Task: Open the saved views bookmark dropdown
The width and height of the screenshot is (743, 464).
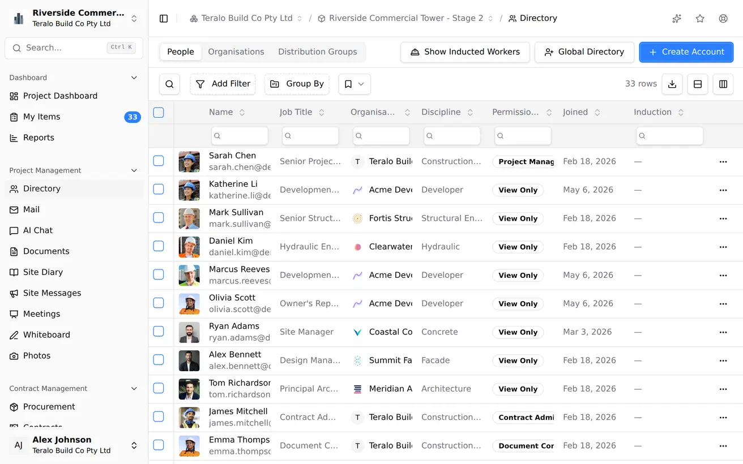Action: (x=355, y=84)
